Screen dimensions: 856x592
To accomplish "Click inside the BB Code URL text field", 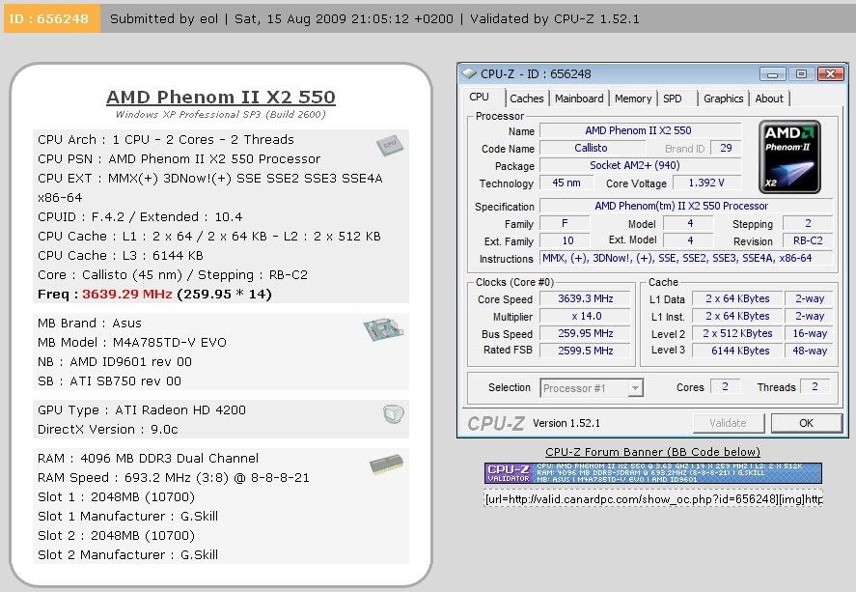I will [x=652, y=499].
